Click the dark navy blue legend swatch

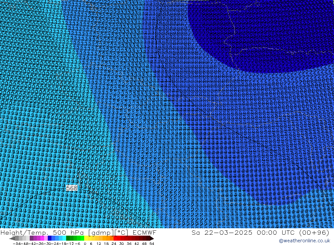(x=49, y=238)
